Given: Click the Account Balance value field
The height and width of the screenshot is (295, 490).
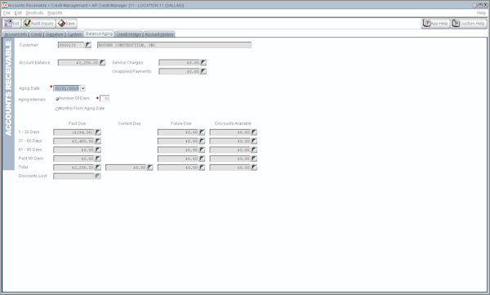Looking at the screenshot, I should tap(78, 63).
